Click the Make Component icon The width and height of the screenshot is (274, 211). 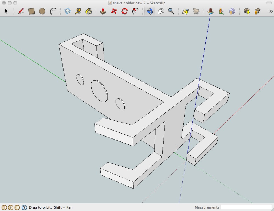pyautogui.click(x=67, y=11)
